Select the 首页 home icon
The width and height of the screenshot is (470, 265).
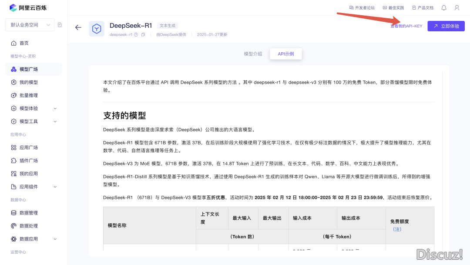click(13, 43)
